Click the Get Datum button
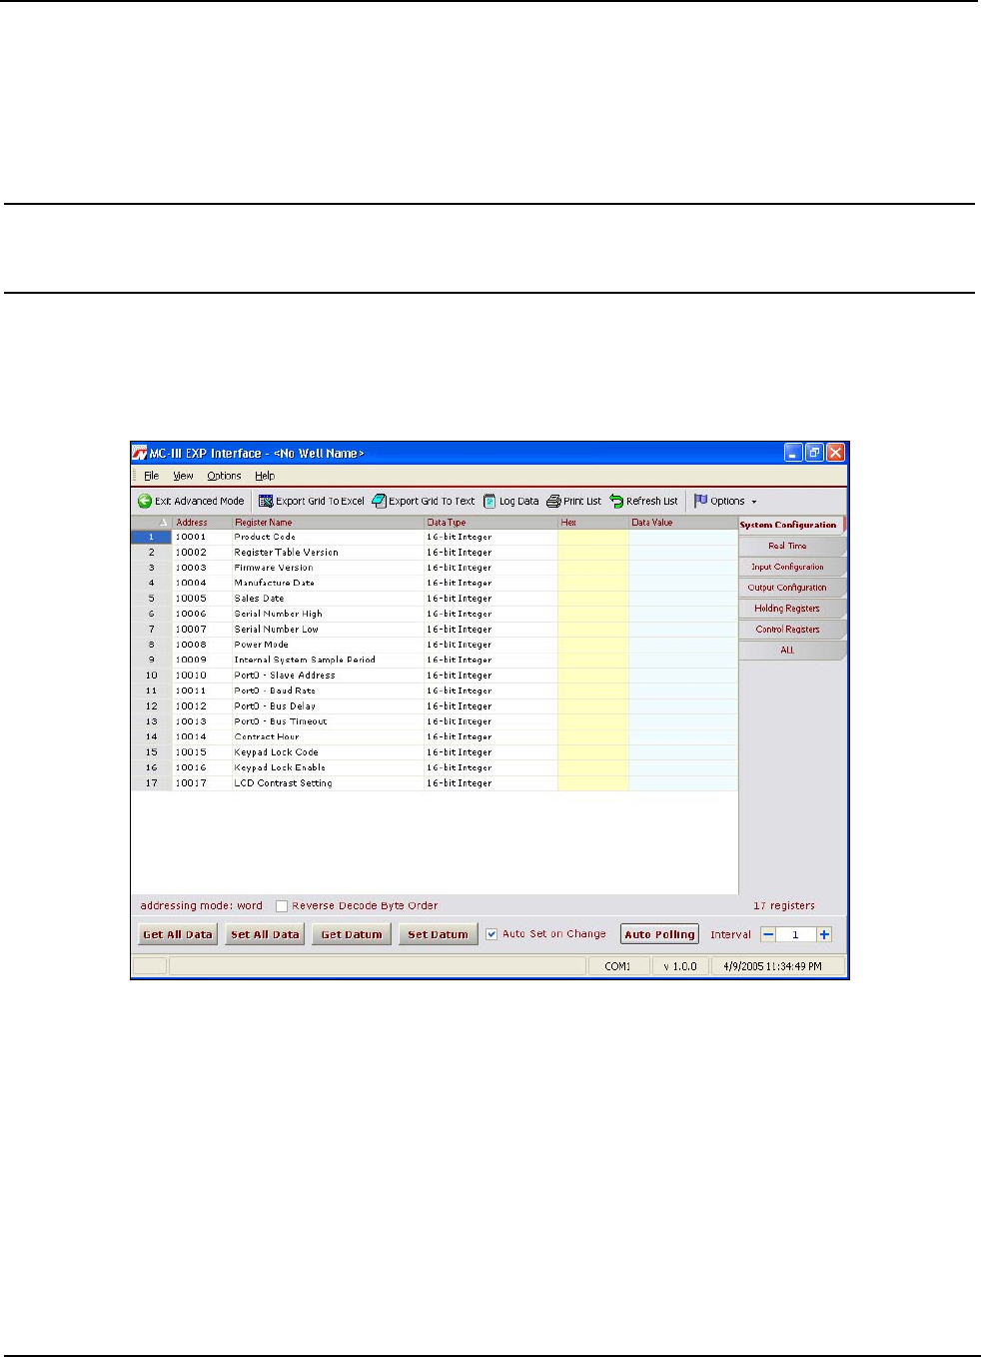Screen dimensions: 981x1357 tap(352, 934)
